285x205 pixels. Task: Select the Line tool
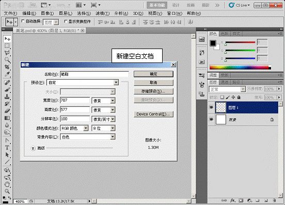coord(7,162)
